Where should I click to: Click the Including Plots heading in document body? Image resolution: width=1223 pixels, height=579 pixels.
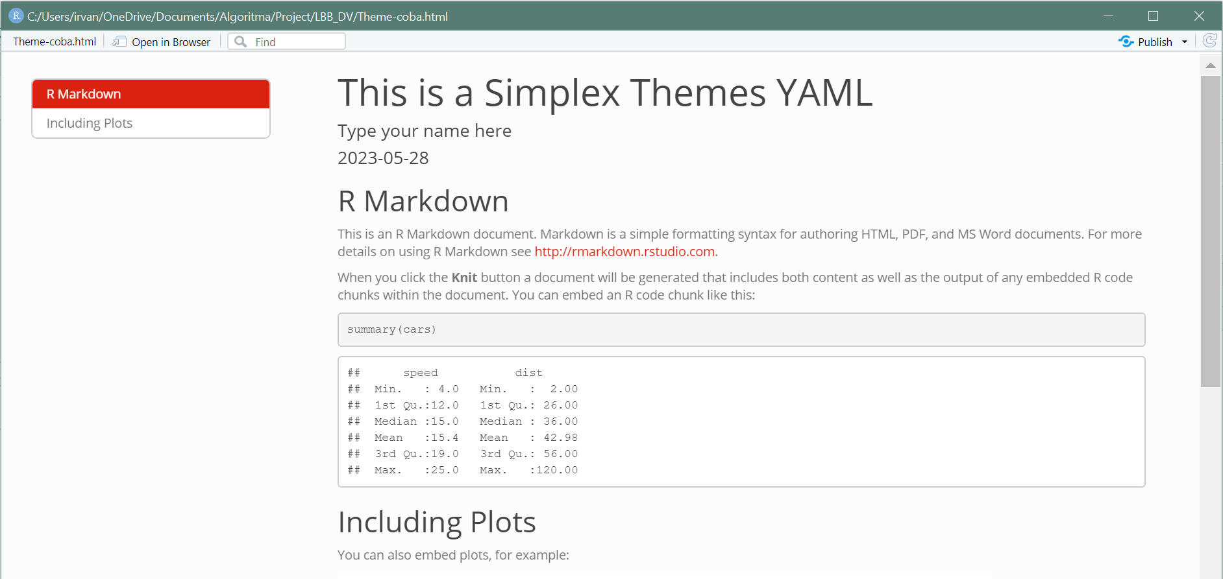pos(436,522)
